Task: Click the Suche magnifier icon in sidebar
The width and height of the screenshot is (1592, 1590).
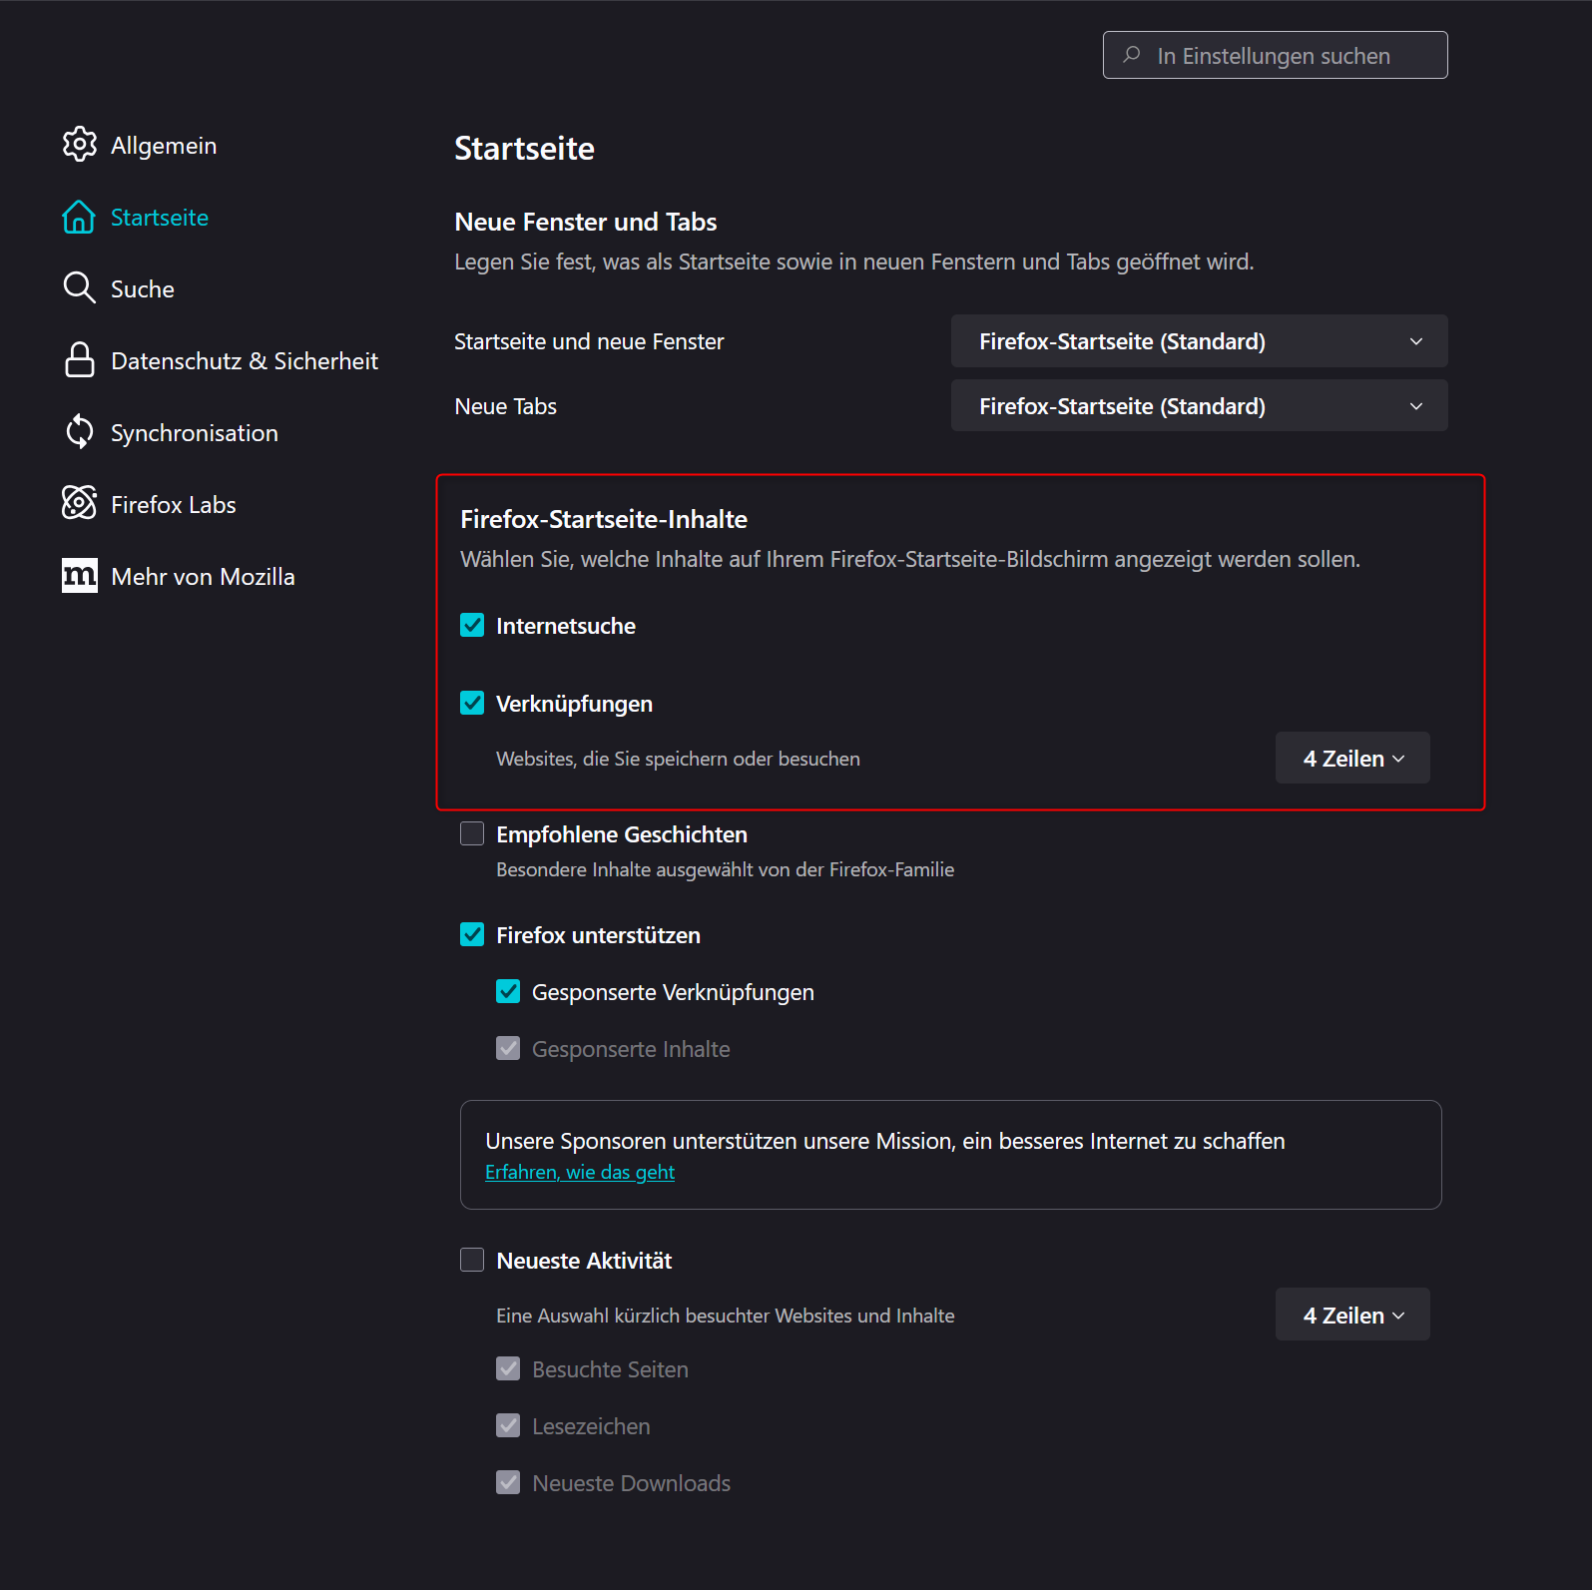Action: pyautogui.click(x=79, y=288)
